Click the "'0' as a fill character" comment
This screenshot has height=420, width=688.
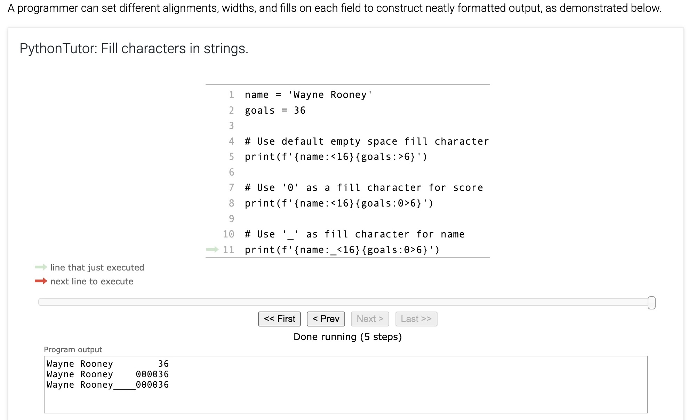363,188
